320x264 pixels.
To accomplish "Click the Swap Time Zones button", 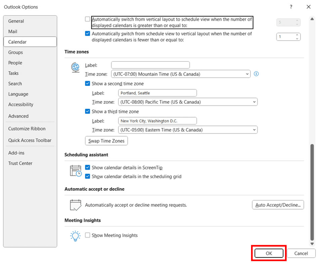I will [106, 141].
